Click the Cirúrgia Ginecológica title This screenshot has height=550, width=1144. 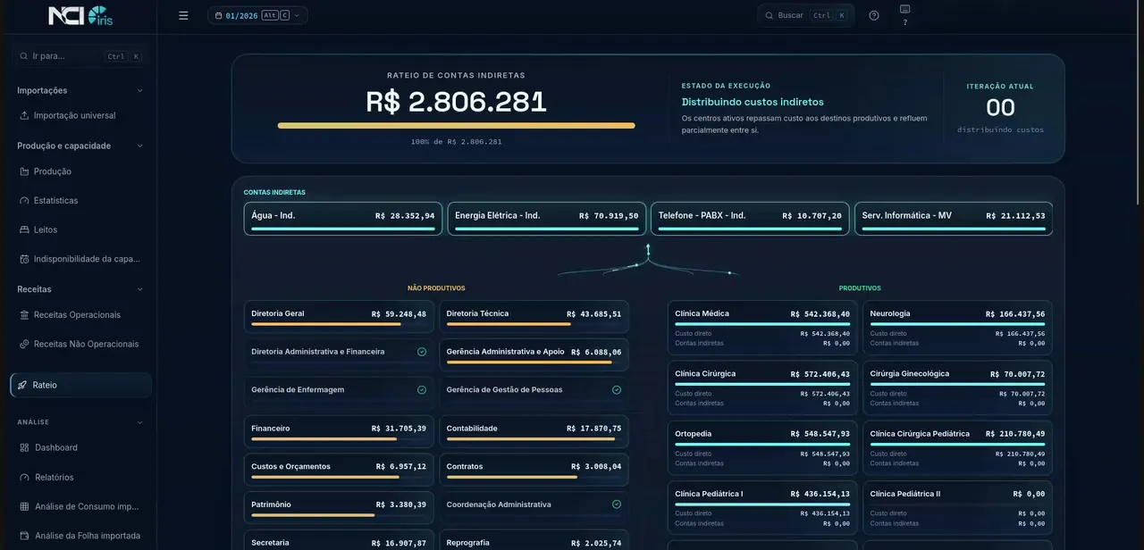click(x=910, y=373)
